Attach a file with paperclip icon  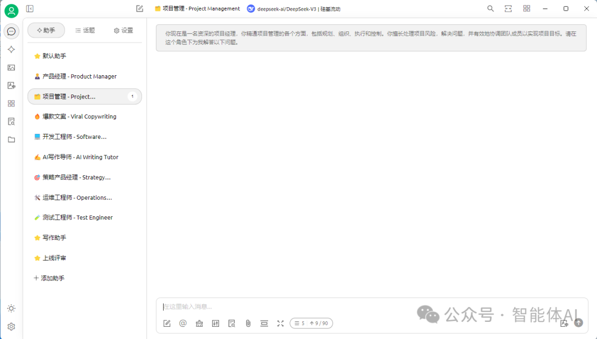point(248,324)
